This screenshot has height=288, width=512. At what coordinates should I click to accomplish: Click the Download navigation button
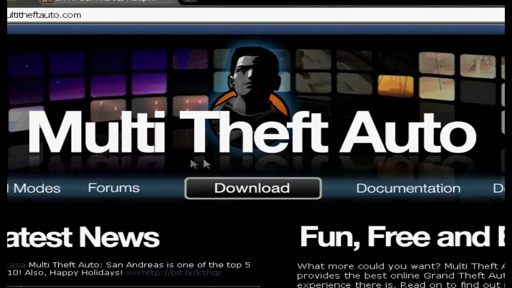tap(253, 188)
